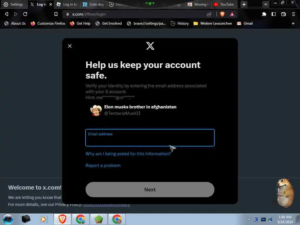300x225 pixels.
Task: Focus the Email address input field
Action: [150, 138]
